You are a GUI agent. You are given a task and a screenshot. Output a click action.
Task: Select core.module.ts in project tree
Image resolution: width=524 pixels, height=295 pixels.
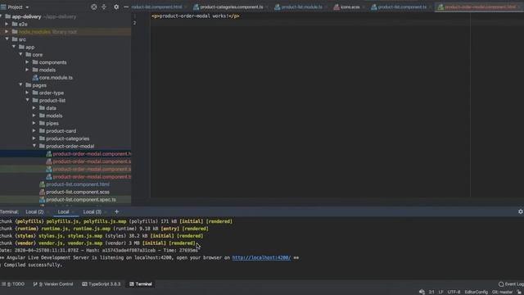pyautogui.click(x=56, y=78)
